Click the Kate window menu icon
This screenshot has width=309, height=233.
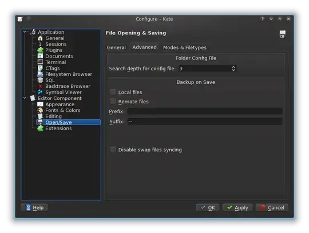point(20,19)
